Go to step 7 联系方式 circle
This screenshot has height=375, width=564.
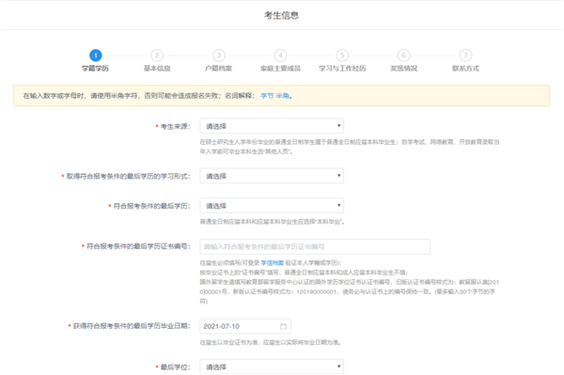465,55
